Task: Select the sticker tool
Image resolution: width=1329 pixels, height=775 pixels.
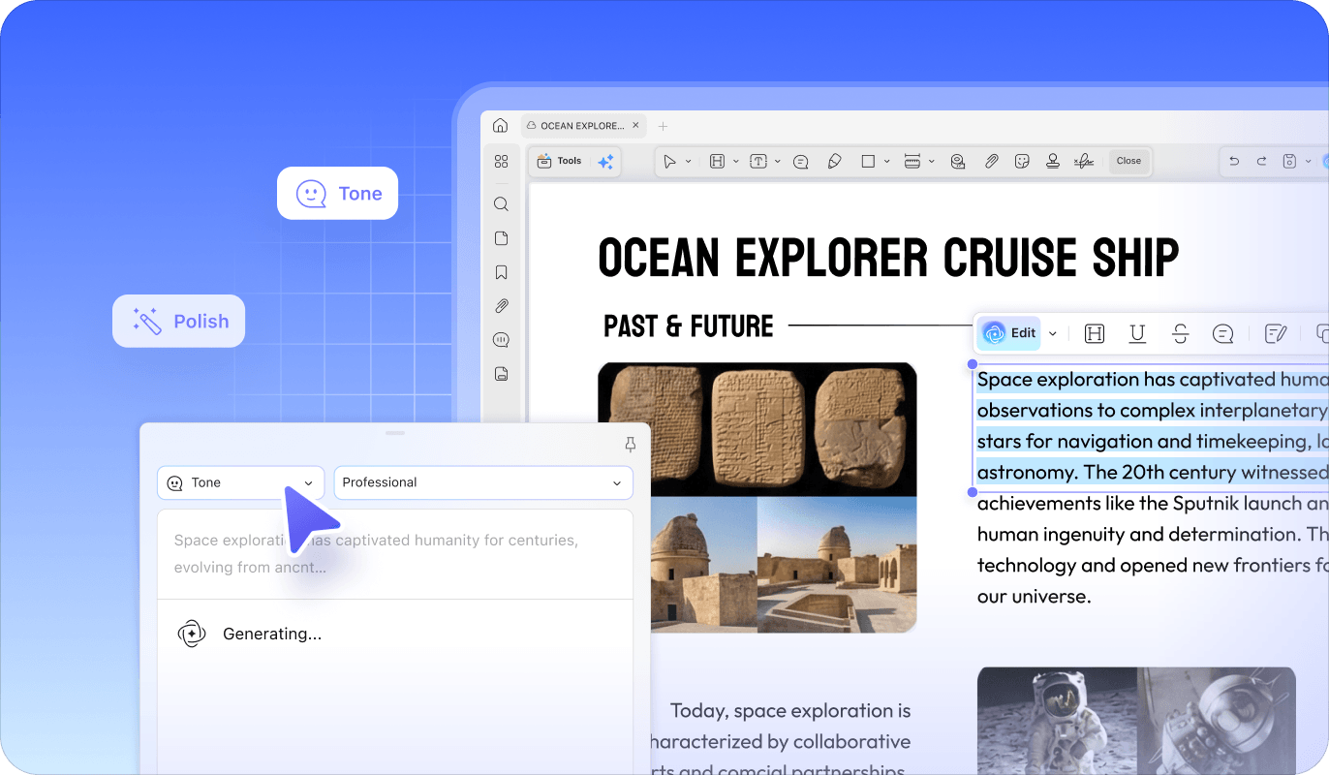Action: coord(1021,162)
